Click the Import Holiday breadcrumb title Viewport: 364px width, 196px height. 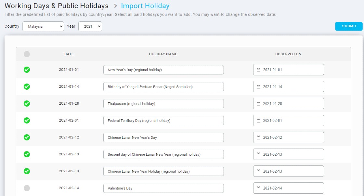coord(145,6)
